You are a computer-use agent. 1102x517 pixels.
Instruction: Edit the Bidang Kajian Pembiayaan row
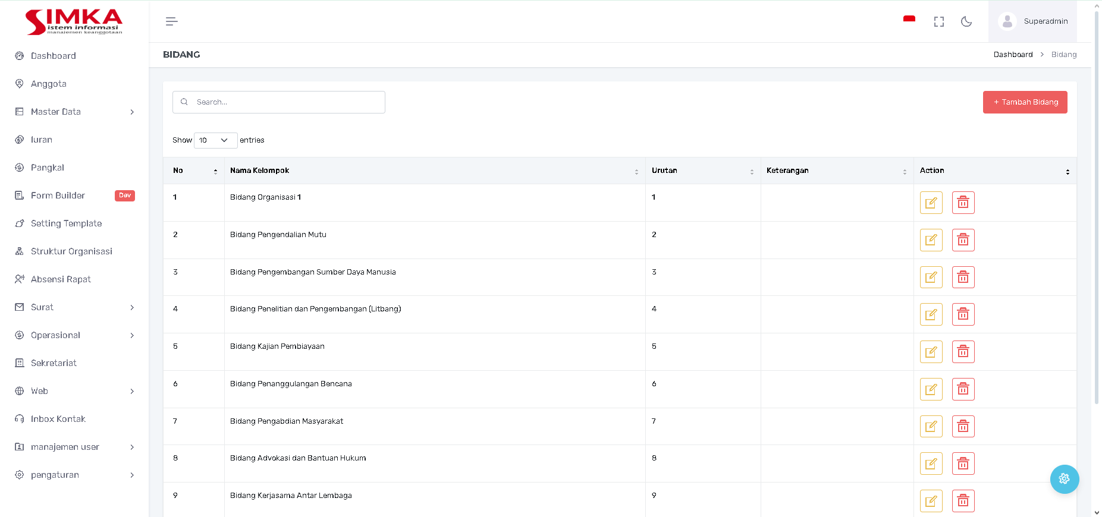click(931, 352)
